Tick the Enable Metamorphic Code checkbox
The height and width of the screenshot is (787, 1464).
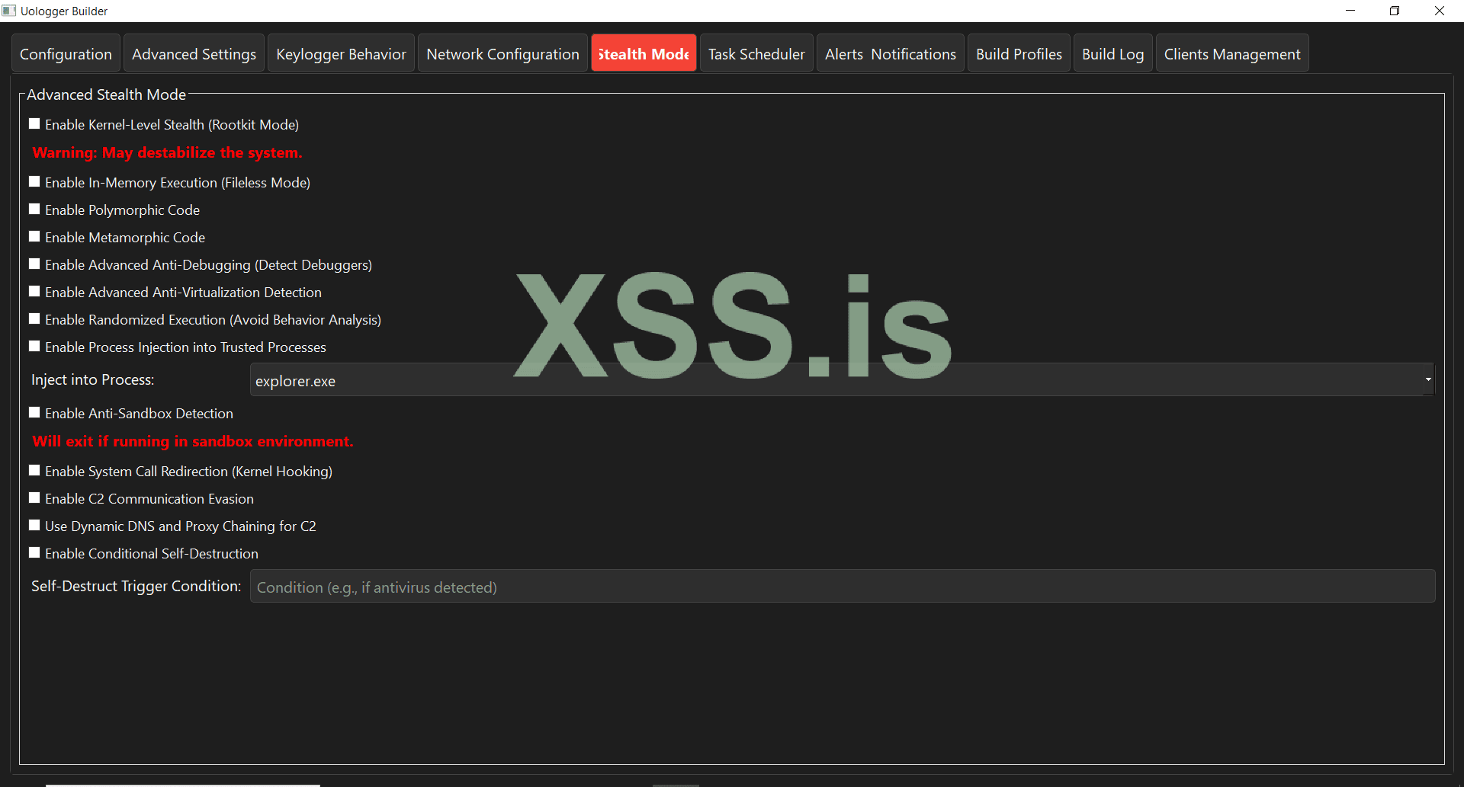point(34,236)
